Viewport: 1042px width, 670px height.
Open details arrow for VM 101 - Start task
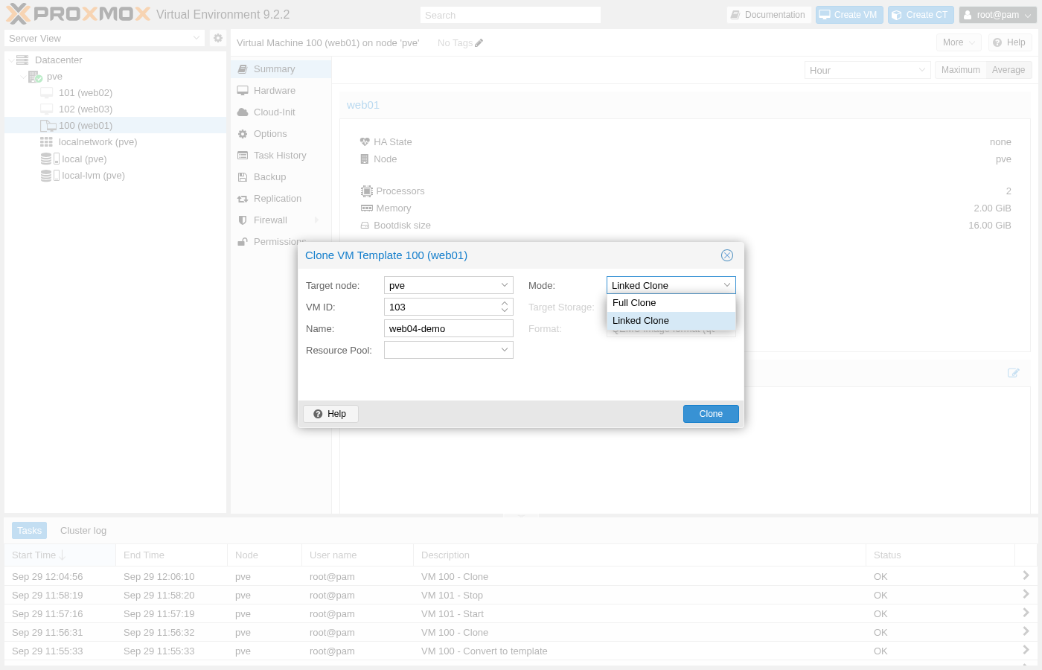(x=1026, y=613)
